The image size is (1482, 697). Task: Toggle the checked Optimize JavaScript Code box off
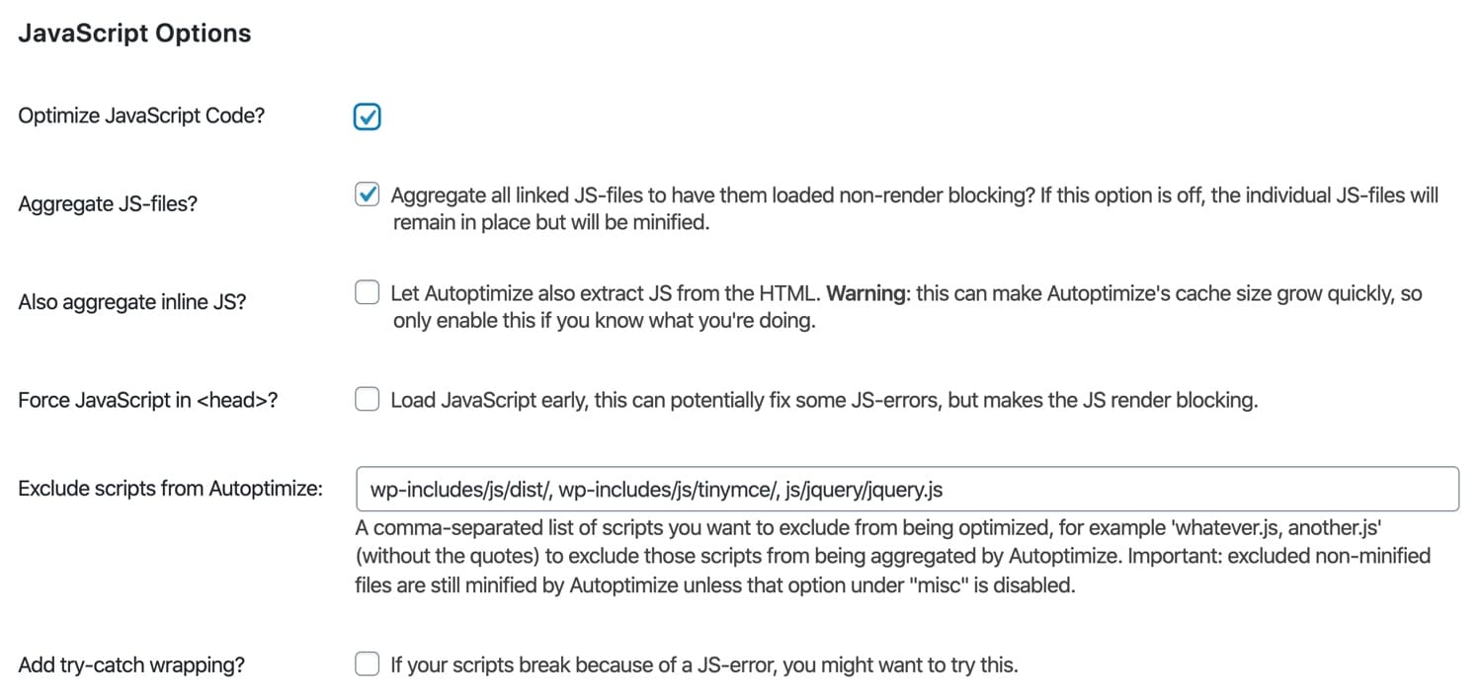[367, 116]
